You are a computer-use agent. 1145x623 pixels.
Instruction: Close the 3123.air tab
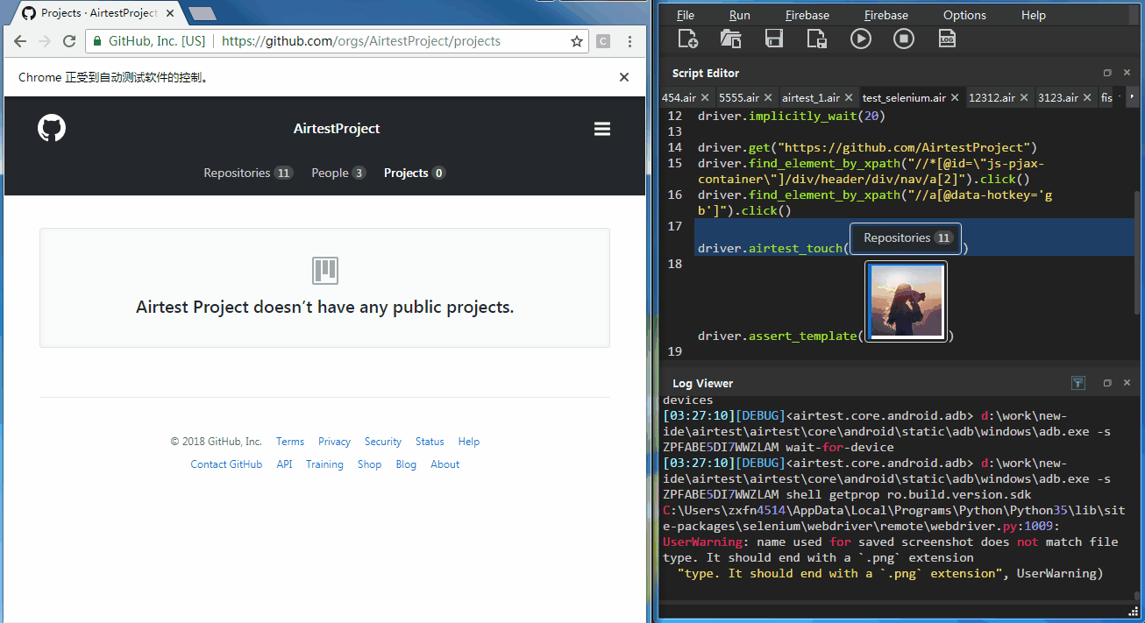[x=1087, y=98]
